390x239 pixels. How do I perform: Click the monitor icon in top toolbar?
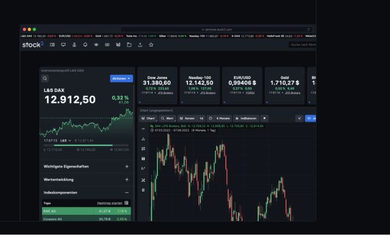63,45
